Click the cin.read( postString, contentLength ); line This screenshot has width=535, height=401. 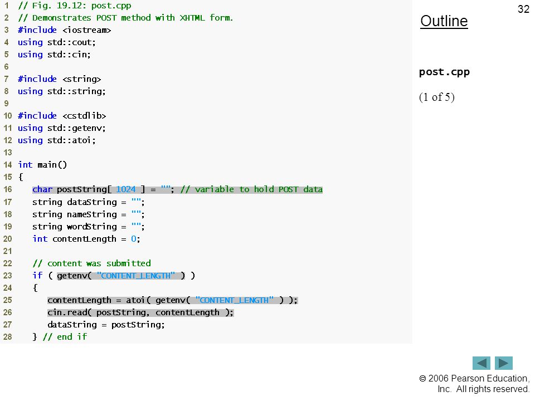coord(140,312)
